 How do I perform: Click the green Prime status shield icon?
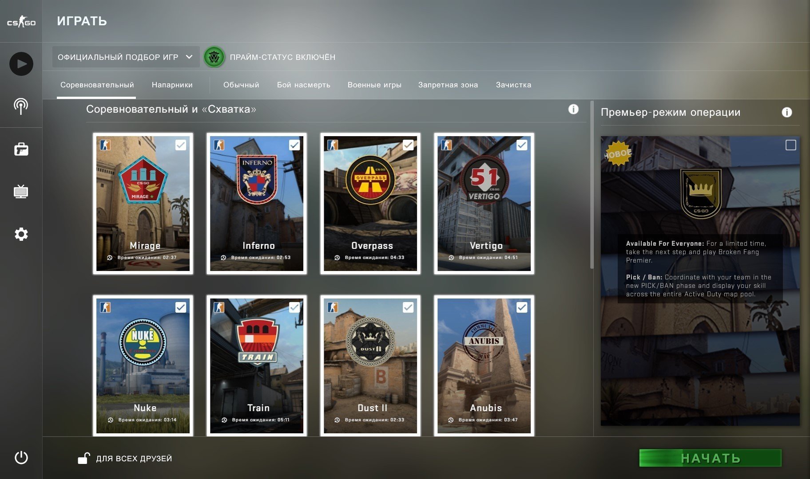214,57
